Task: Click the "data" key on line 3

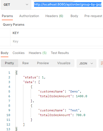Action: coord(29,82)
